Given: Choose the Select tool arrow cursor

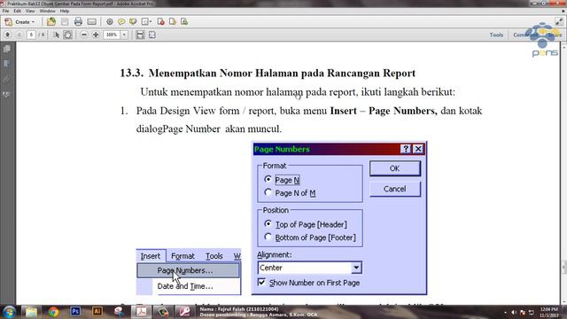Looking at the screenshot, I should (x=56, y=35).
